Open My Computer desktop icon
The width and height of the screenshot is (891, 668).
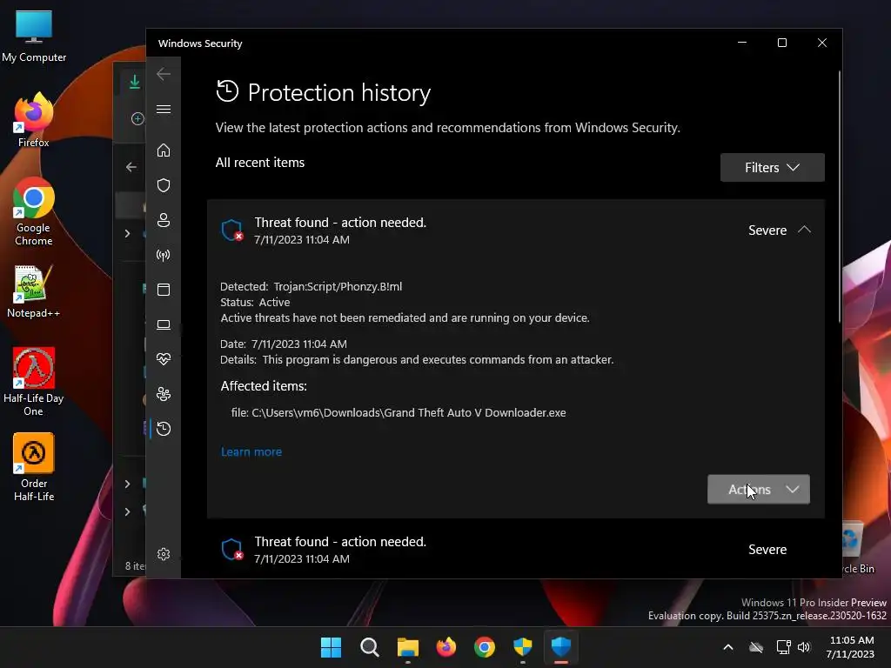coord(34,36)
